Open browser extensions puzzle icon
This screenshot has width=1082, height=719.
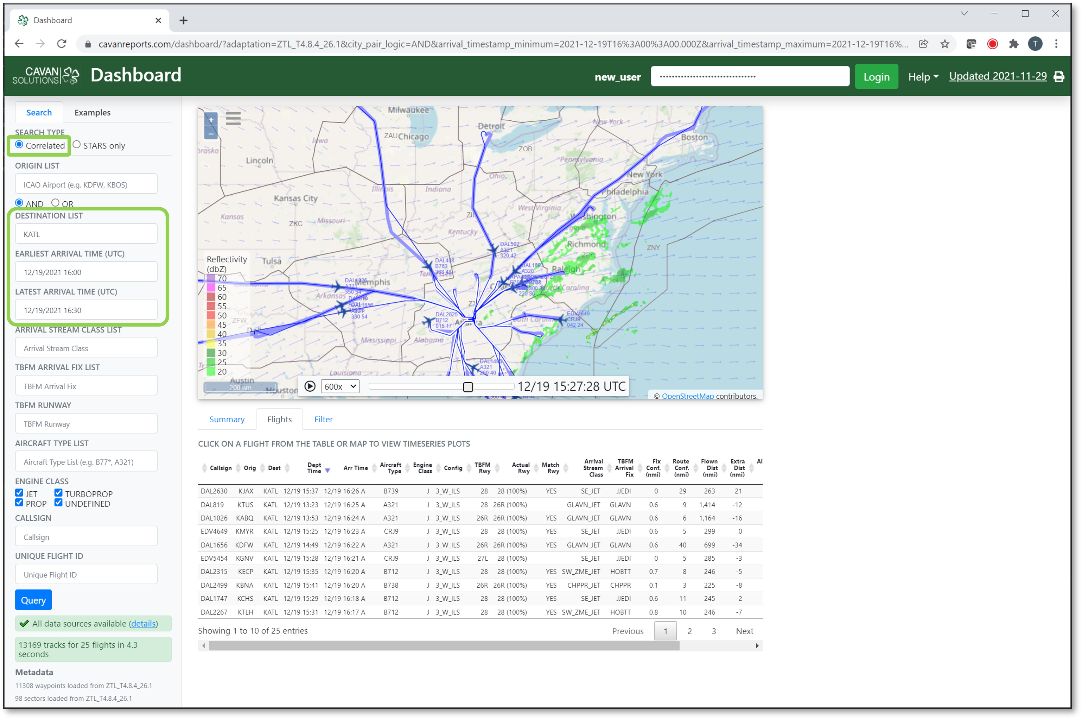1013,44
